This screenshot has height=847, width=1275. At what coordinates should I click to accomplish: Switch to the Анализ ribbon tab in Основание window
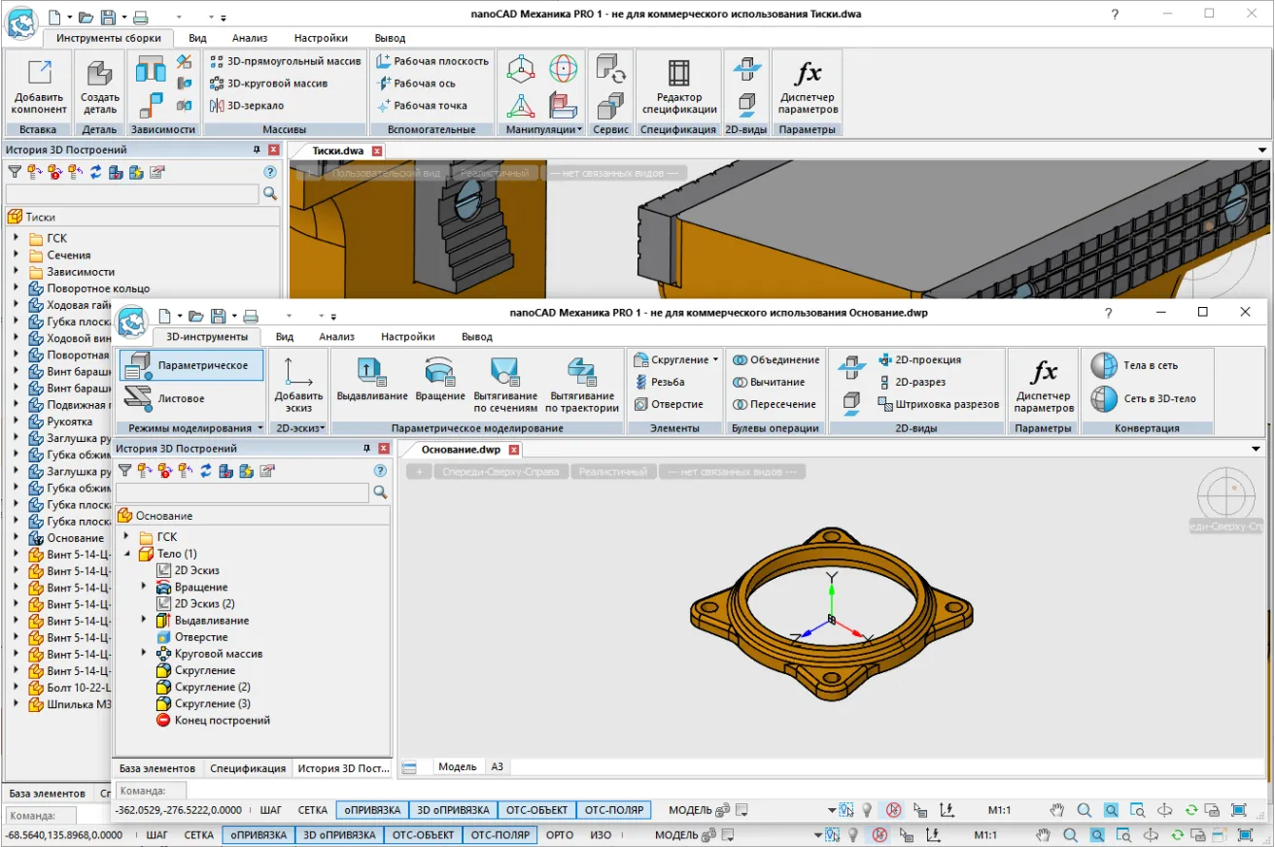coord(337,337)
